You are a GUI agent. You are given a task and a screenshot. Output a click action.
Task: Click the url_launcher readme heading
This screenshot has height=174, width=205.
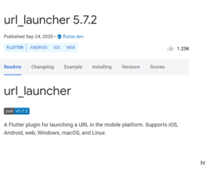tap(37, 91)
